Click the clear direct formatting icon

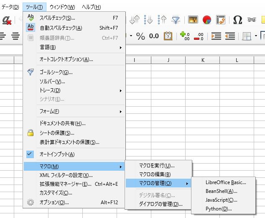click(x=7, y=21)
